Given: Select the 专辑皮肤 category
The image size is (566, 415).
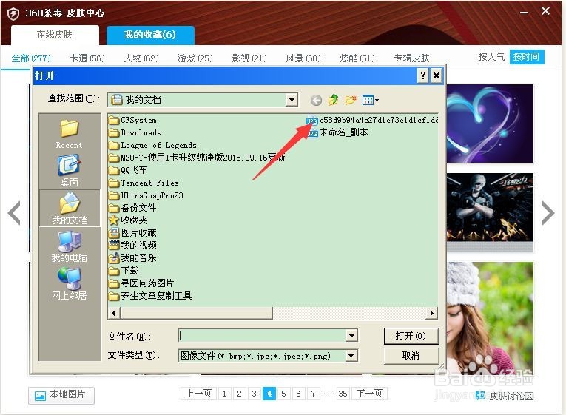Looking at the screenshot, I should [x=412, y=58].
